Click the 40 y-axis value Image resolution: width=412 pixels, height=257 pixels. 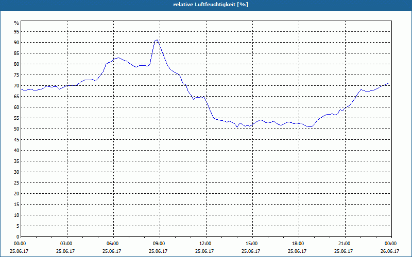[16, 151]
